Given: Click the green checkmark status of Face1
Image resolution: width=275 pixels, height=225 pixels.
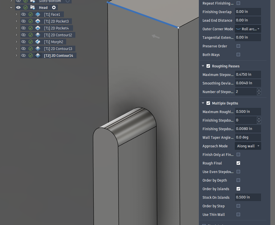Looking at the screenshot, I should [31, 14].
